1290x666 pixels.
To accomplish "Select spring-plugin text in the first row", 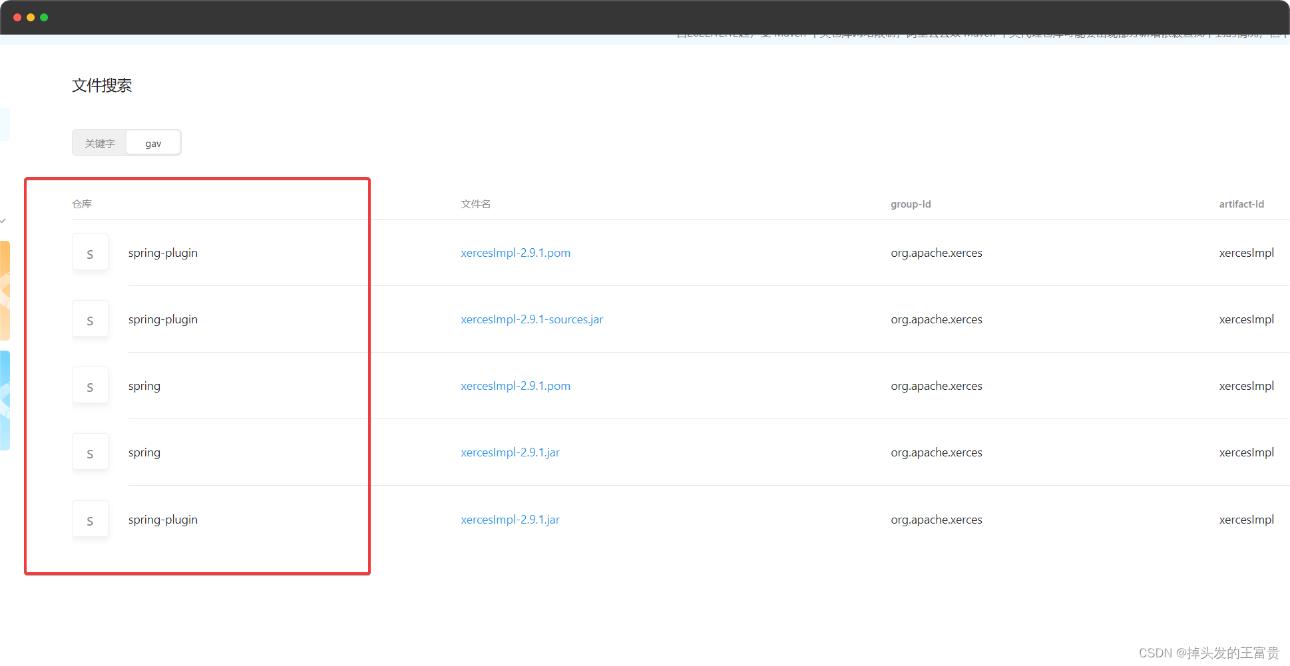I will click(163, 253).
